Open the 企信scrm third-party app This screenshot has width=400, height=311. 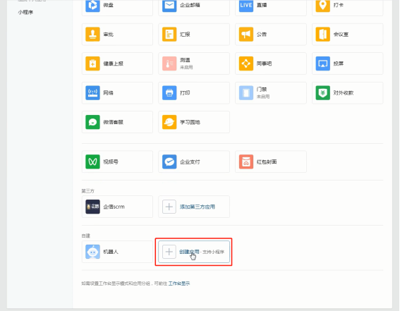point(117,207)
